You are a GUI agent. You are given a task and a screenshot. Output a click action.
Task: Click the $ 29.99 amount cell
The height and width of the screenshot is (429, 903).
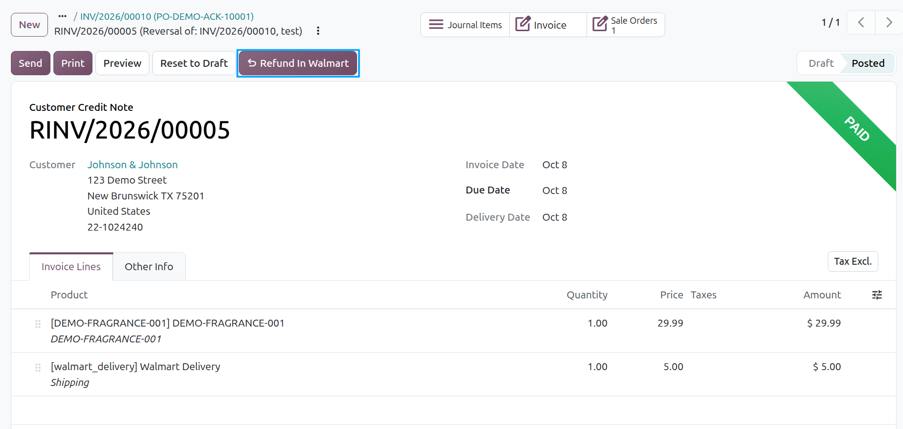[x=824, y=323]
